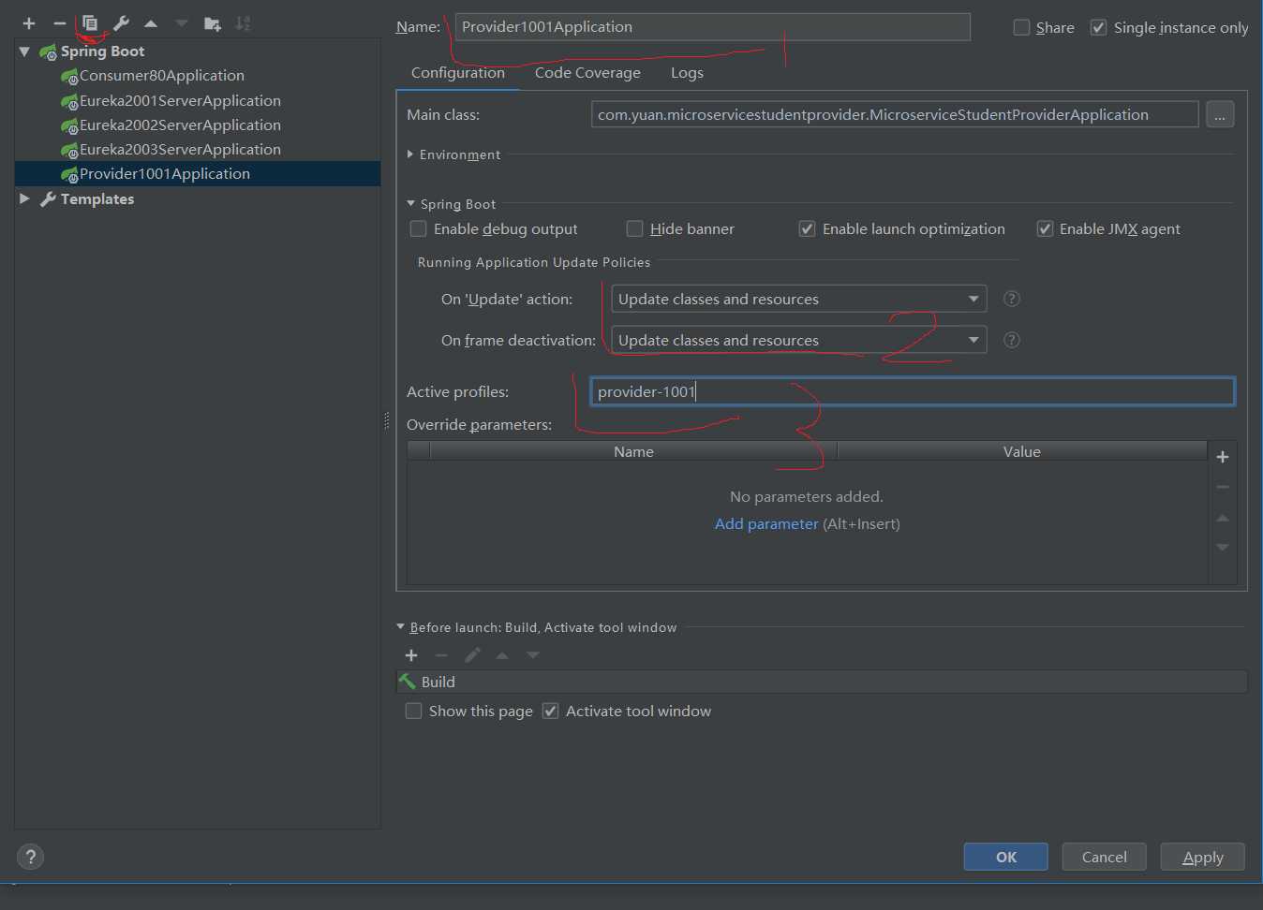Screen dimensions: 1263x910
Task: Open the On frame deactivation dropdown
Action: click(799, 340)
